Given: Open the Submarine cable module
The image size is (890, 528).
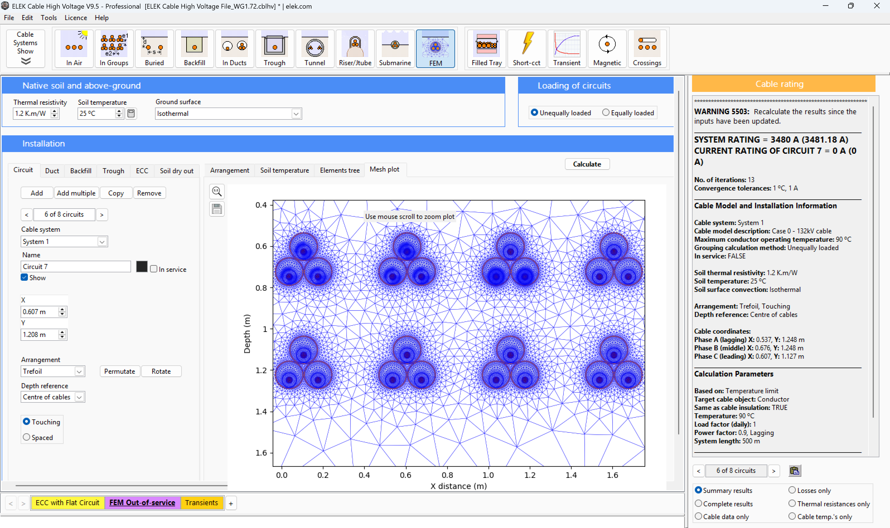Looking at the screenshot, I should 395,48.
